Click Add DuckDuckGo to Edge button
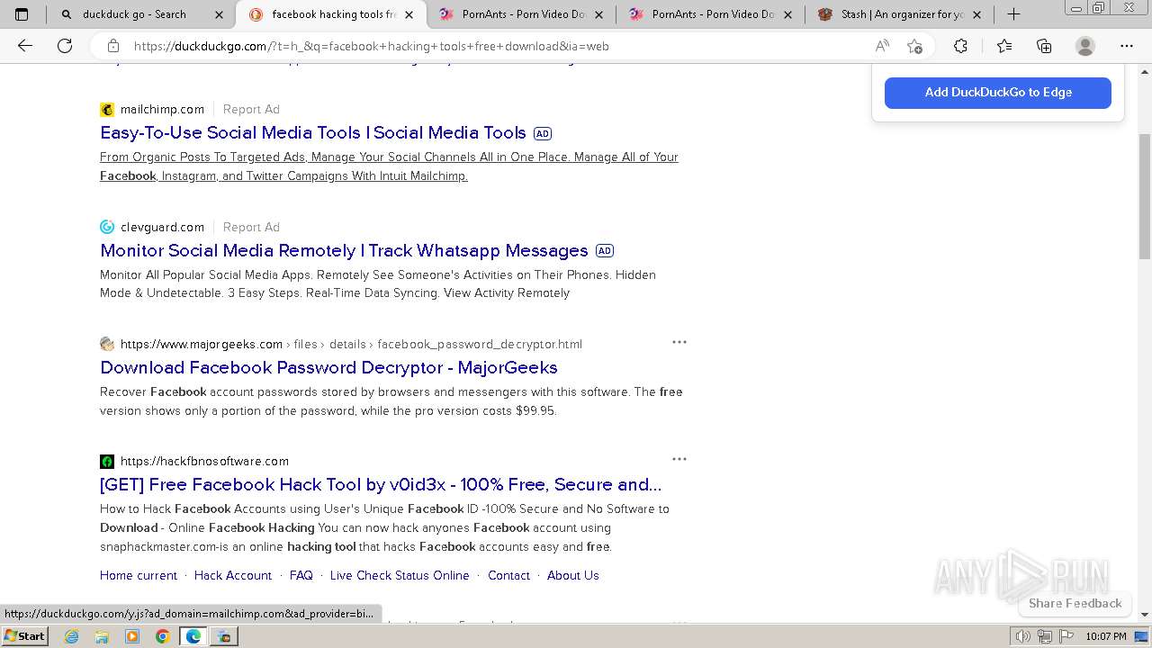The height and width of the screenshot is (648, 1152). [998, 93]
